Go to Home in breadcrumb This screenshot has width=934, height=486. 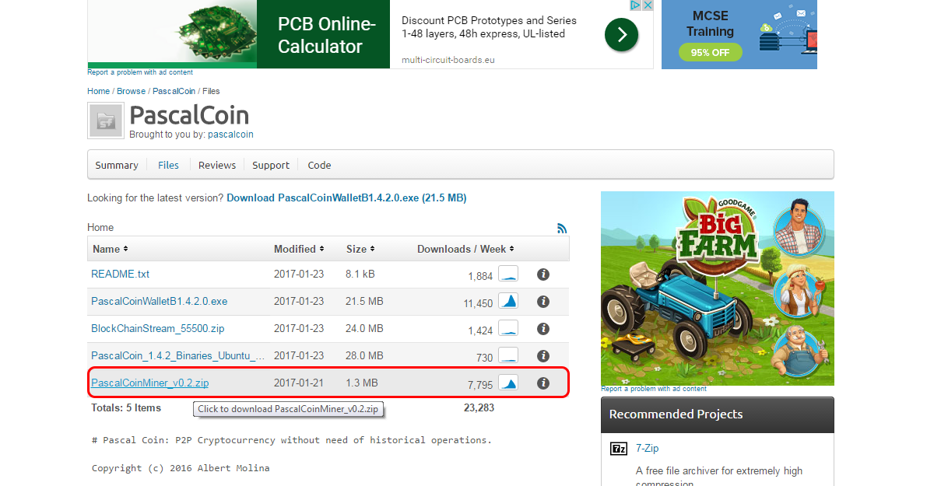pos(98,91)
